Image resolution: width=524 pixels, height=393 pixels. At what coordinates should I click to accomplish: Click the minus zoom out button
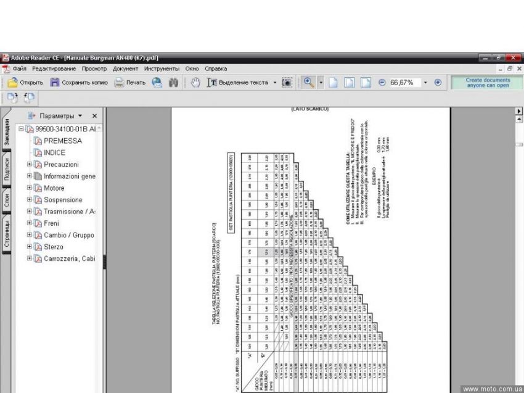tap(382, 83)
